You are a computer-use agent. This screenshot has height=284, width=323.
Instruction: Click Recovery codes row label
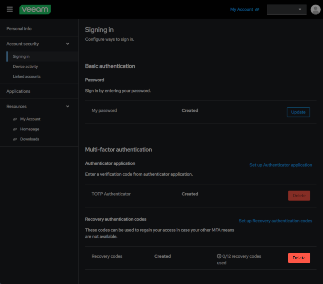click(107, 256)
